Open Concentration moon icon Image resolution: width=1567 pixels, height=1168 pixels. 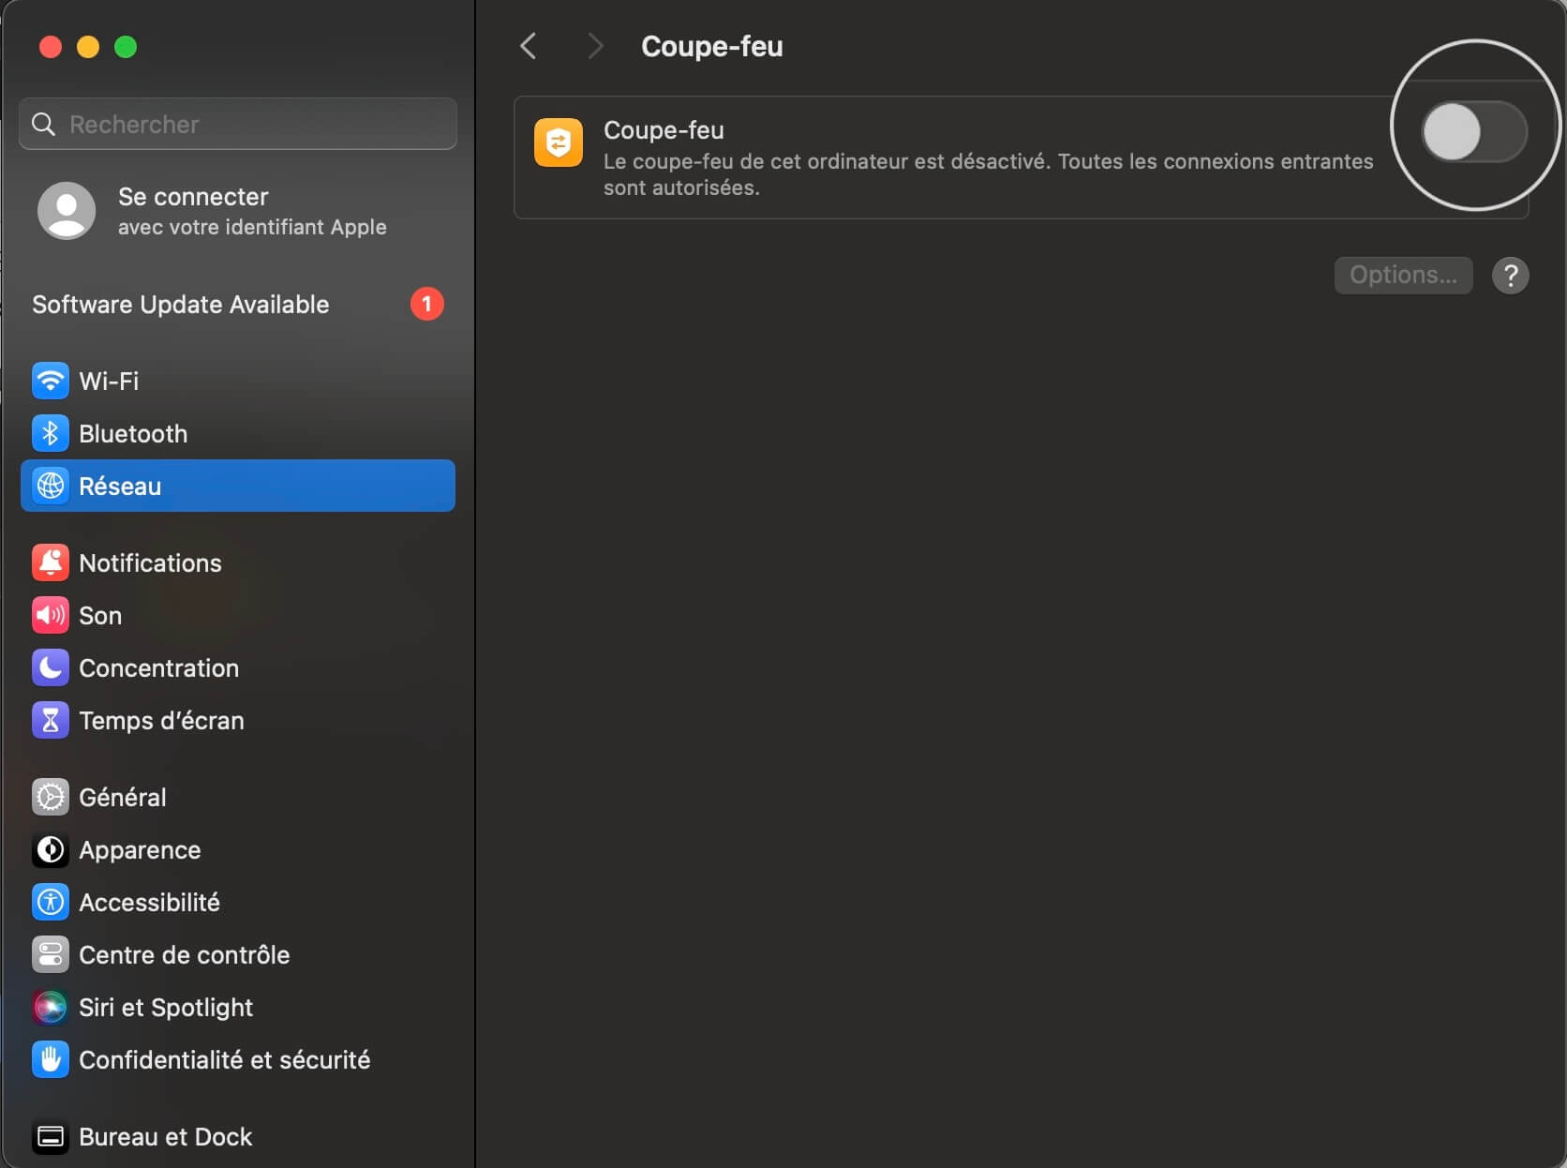coord(51,667)
